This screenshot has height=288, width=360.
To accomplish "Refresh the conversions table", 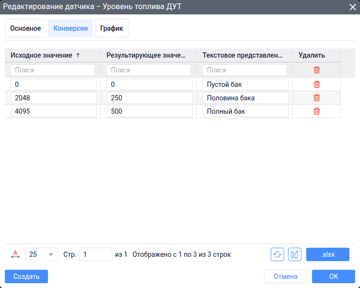I will coord(277,254).
